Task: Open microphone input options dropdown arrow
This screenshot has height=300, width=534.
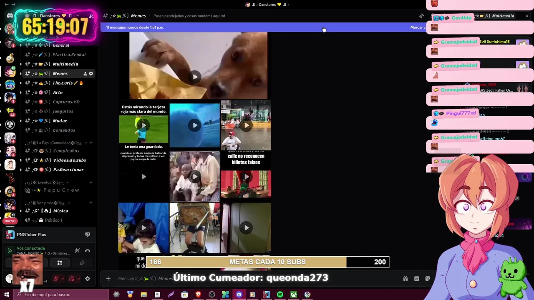Action: [x=62, y=279]
